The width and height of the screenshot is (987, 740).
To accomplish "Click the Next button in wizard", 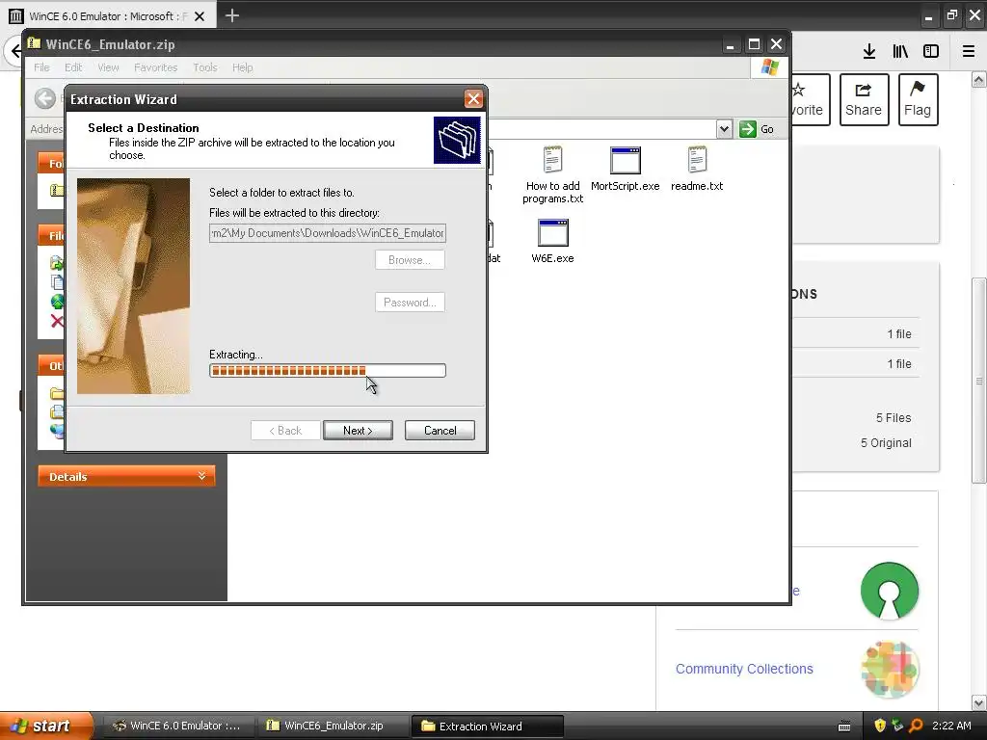I will (358, 431).
